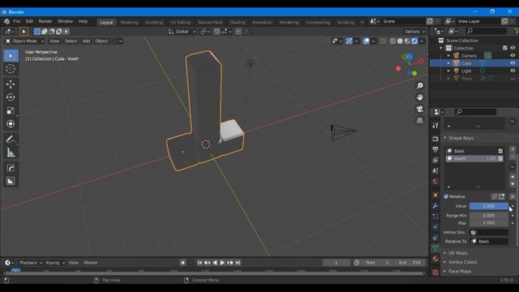Activate the Scale tool
Image resolution: width=519 pixels, height=292 pixels.
(11, 110)
